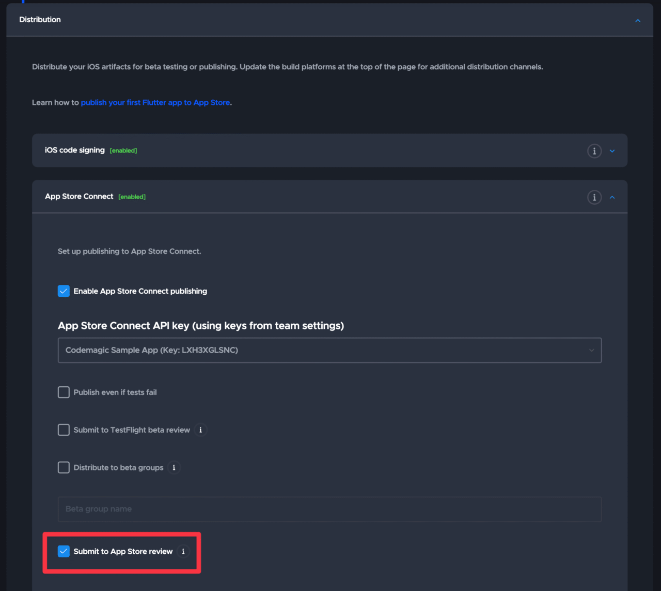Click the Beta group name field

(x=329, y=509)
